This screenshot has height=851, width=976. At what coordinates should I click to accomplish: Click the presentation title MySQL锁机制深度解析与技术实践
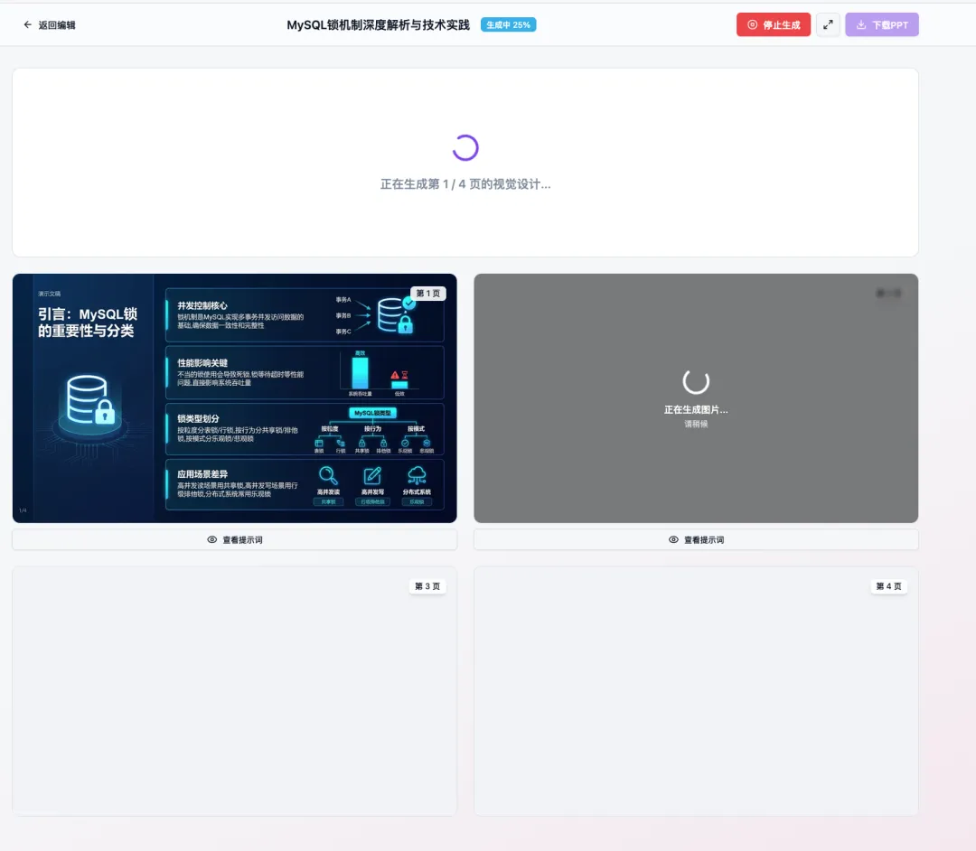tap(378, 25)
